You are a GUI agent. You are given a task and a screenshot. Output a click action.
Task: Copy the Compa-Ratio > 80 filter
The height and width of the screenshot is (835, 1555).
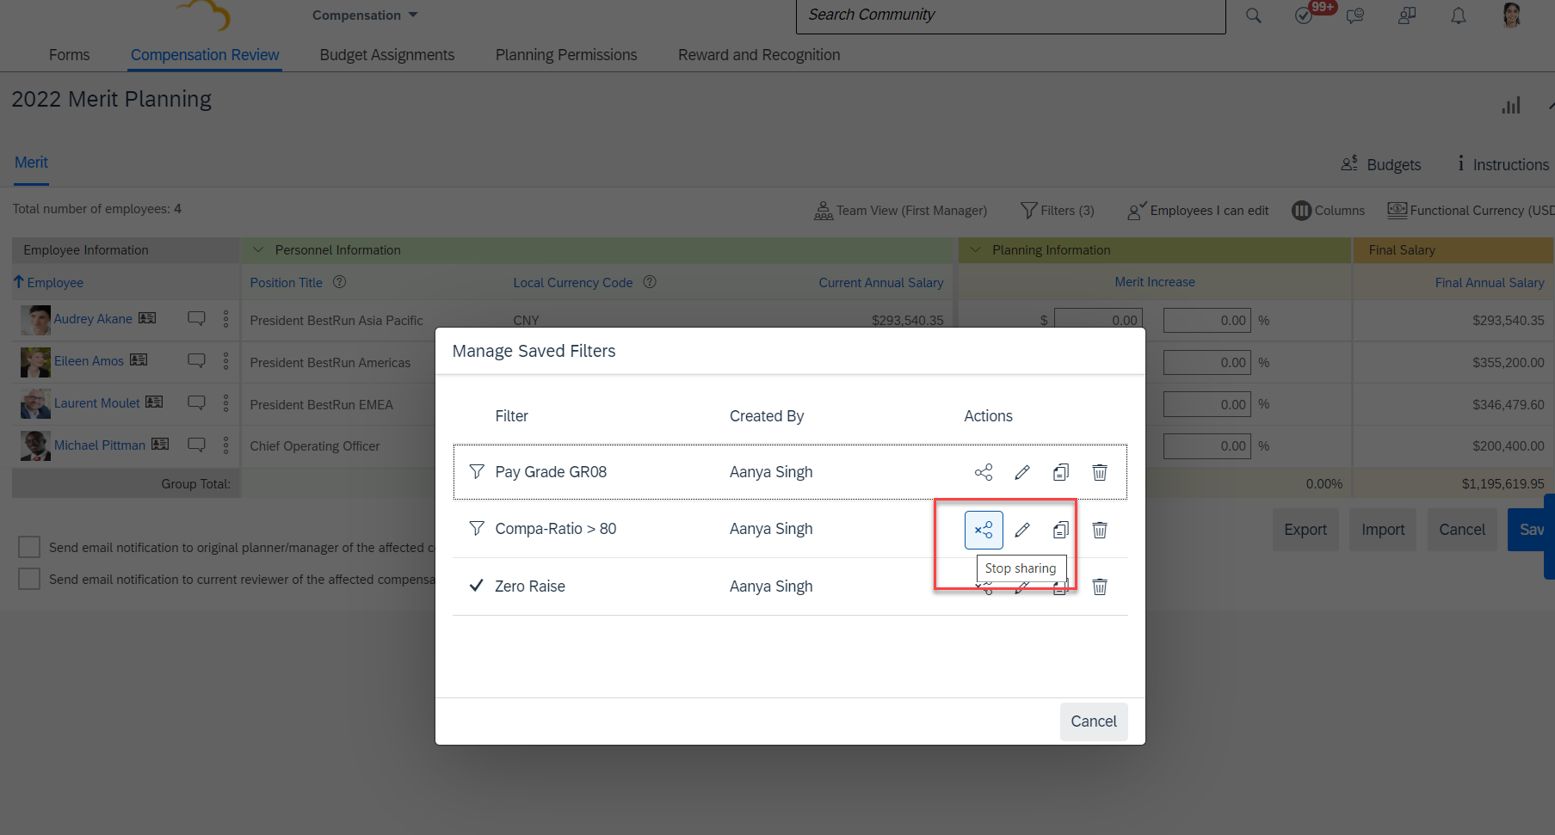[x=1060, y=530]
